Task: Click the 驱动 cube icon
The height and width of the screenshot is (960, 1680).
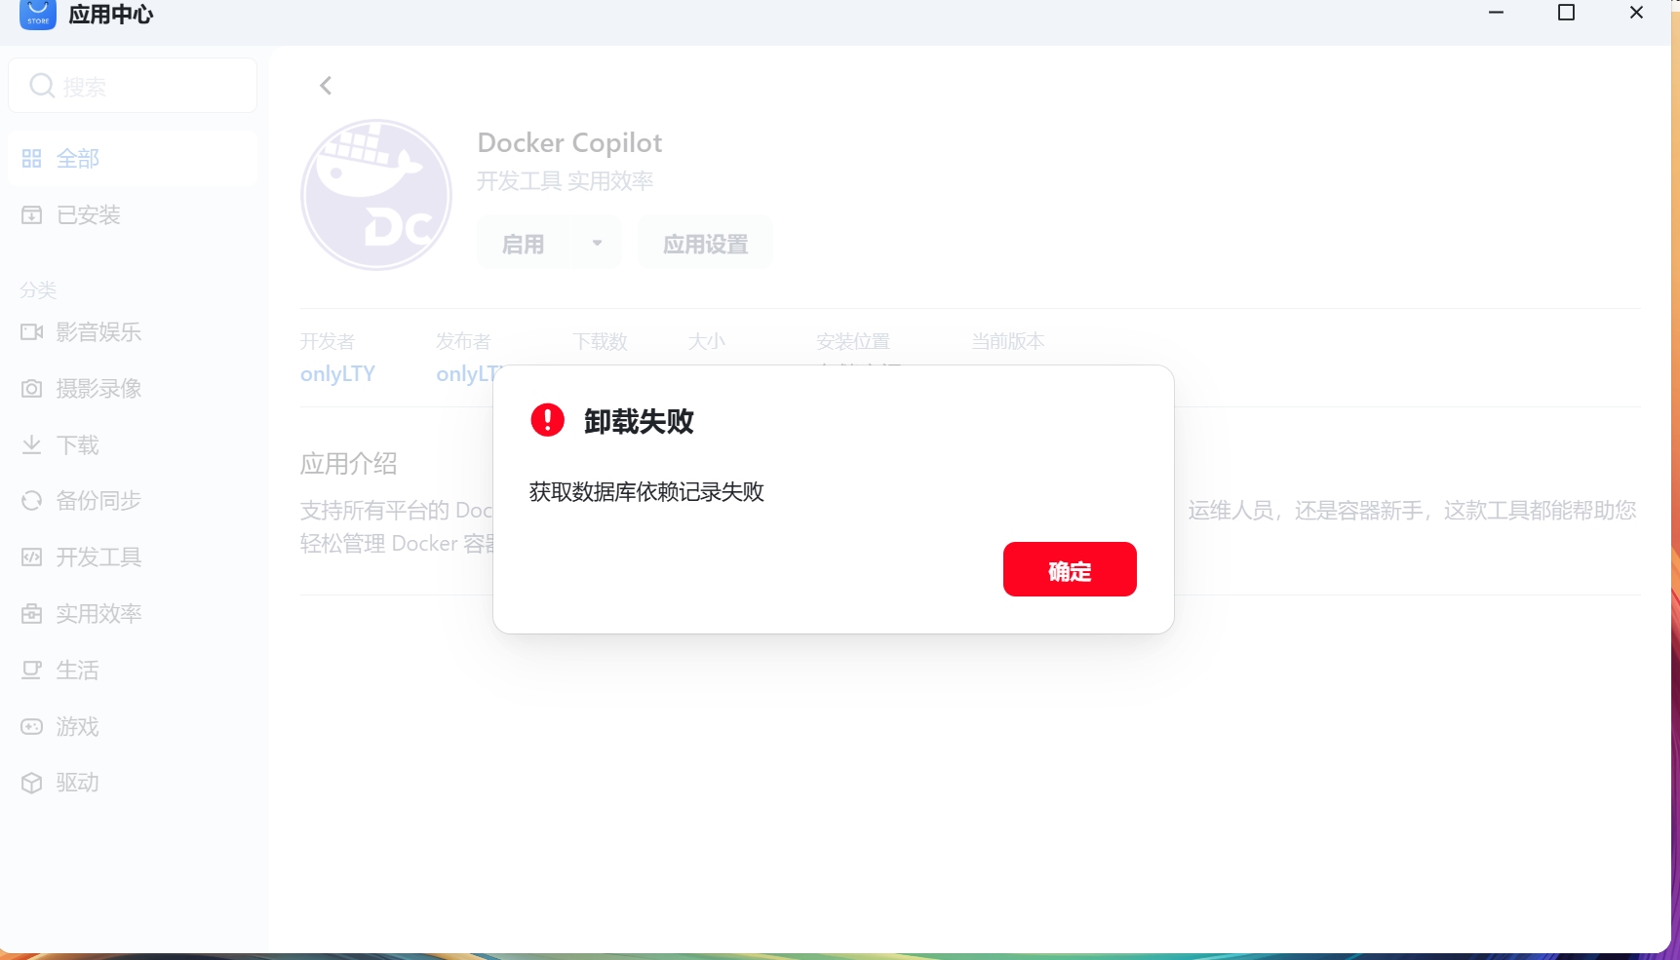Action: pyautogui.click(x=32, y=783)
